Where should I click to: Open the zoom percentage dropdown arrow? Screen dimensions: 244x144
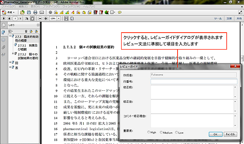[59, 18]
